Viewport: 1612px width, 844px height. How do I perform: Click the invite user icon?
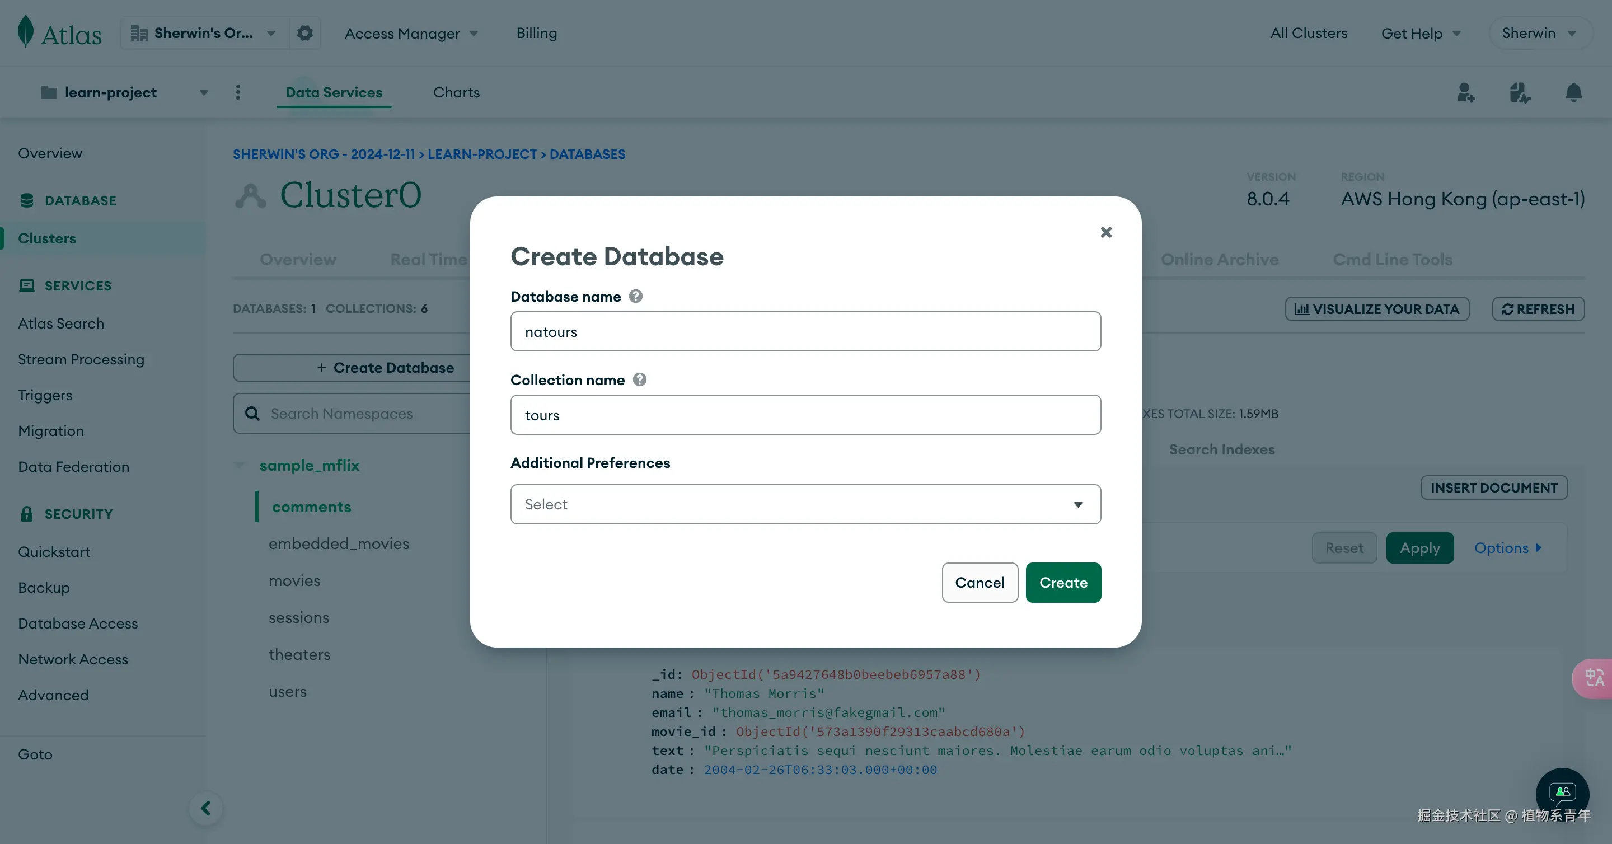pos(1465,92)
